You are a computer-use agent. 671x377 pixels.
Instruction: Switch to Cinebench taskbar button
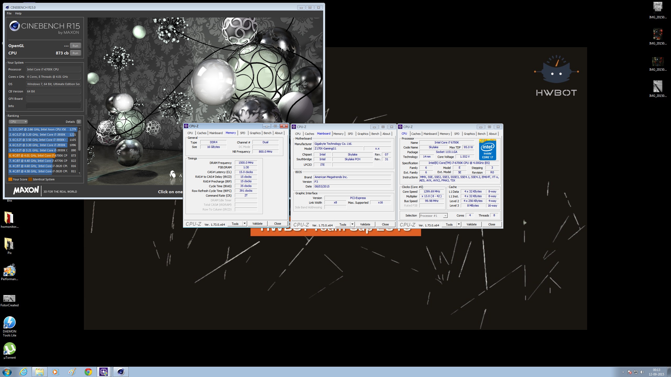pyautogui.click(x=121, y=372)
